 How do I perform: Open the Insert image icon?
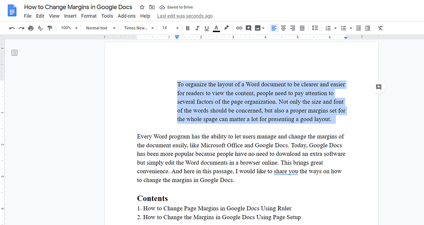tap(258, 28)
